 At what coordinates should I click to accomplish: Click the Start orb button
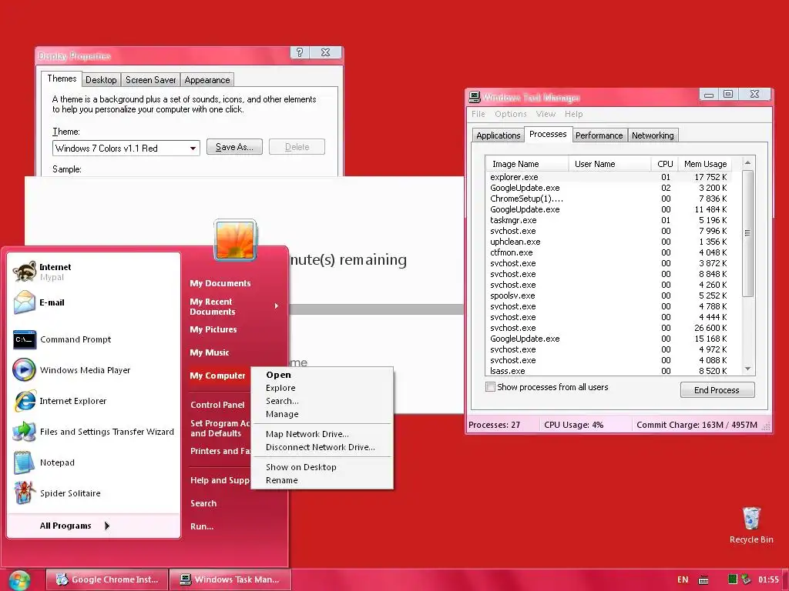[19, 580]
